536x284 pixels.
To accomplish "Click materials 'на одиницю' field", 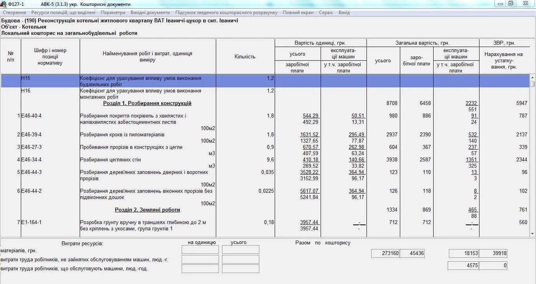I will tap(201, 250).
